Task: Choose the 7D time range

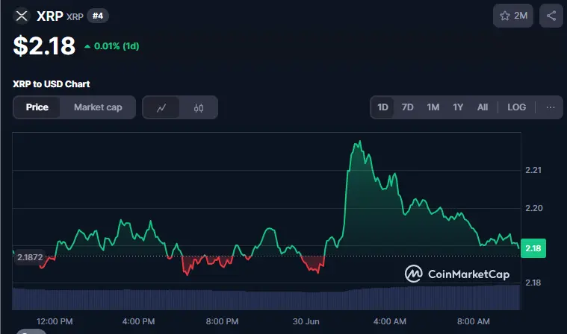Action: pos(407,107)
